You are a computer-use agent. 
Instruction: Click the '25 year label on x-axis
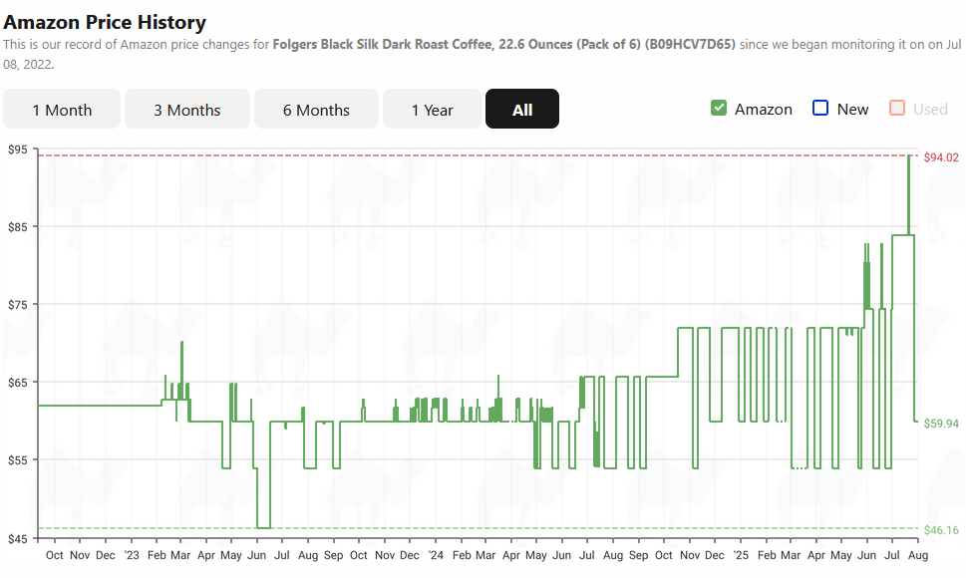(x=741, y=555)
